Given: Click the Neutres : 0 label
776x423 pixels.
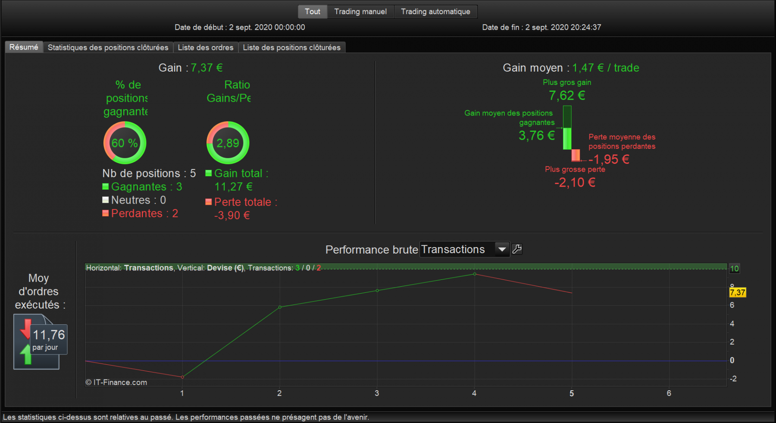Looking at the screenshot, I should pyautogui.click(x=138, y=200).
